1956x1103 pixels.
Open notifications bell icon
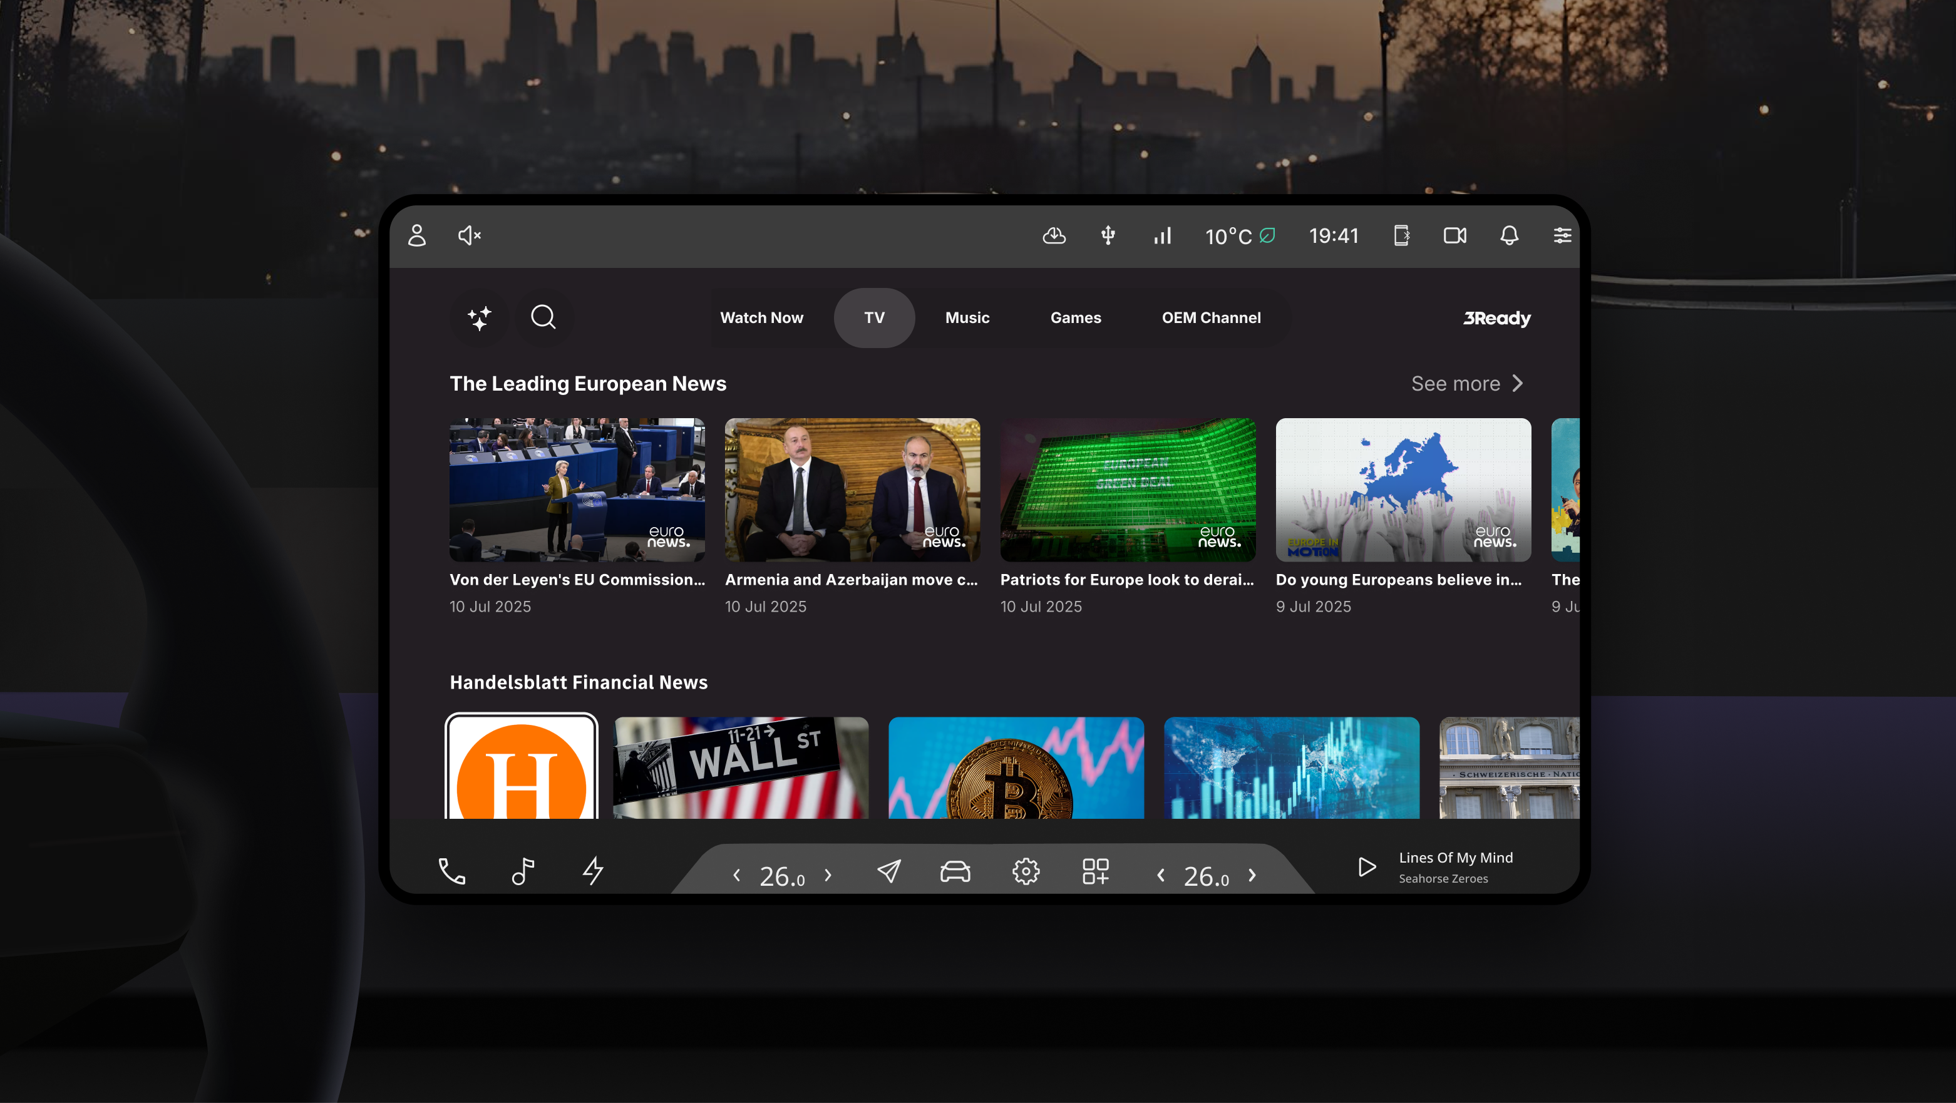pos(1509,235)
